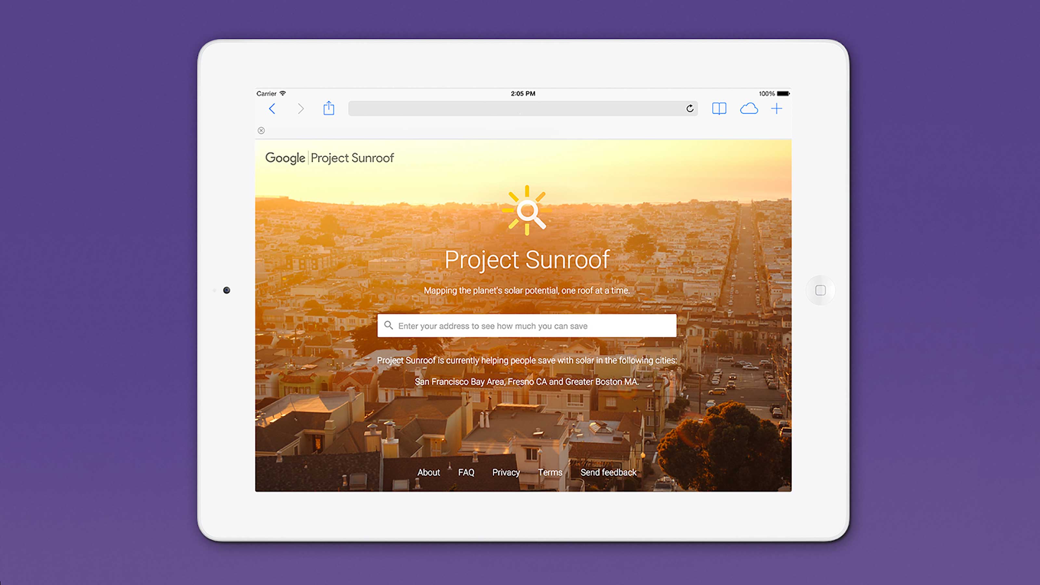Screen dimensions: 1040x585
Task: Tap the Carrier label in status bar
Action: 266,93
